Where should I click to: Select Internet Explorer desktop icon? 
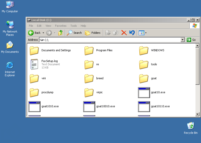coord(10,69)
